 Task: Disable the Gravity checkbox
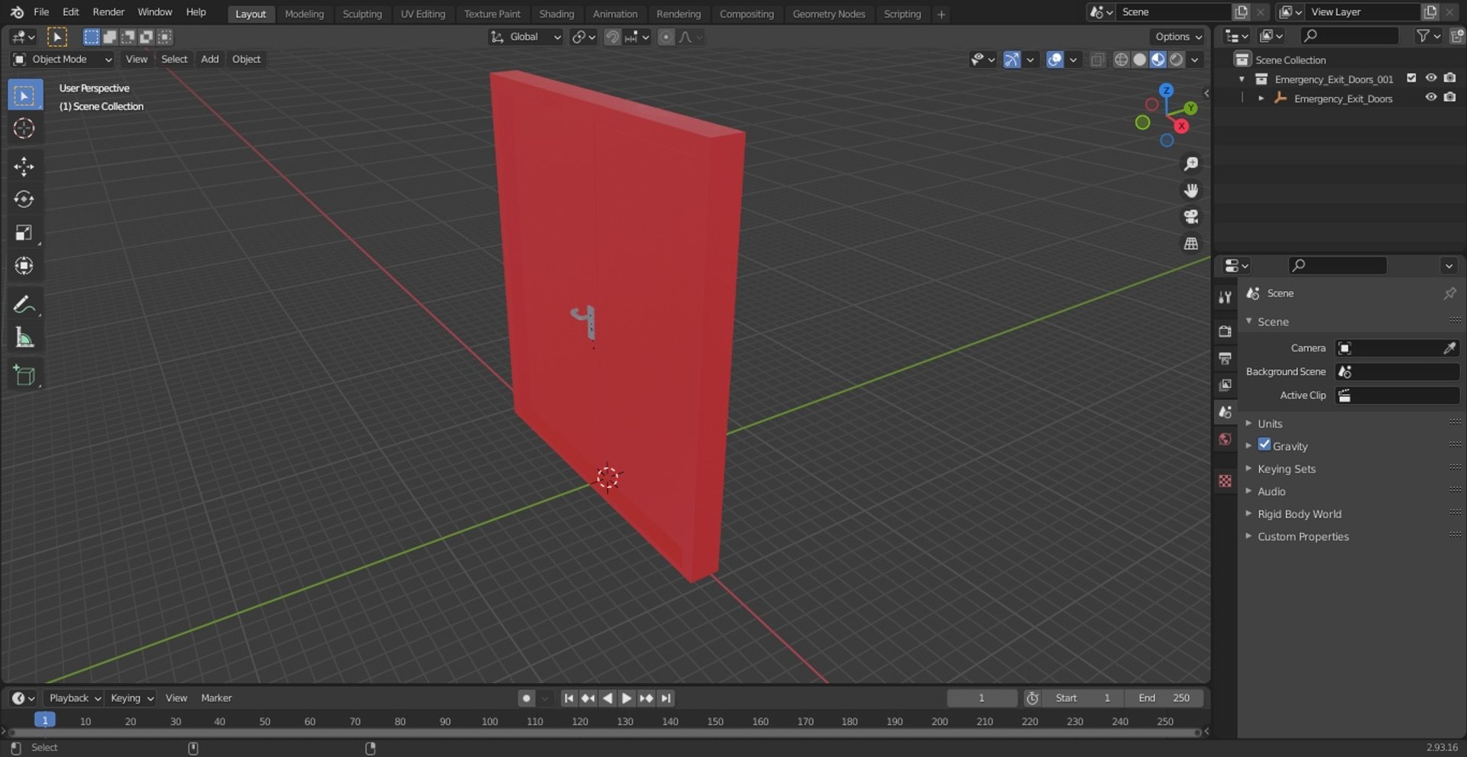tap(1265, 445)
